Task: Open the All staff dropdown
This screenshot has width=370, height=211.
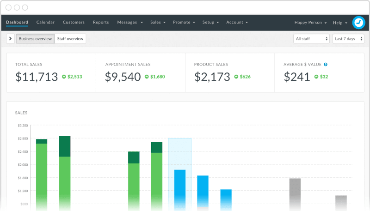Action: (311, 39)
